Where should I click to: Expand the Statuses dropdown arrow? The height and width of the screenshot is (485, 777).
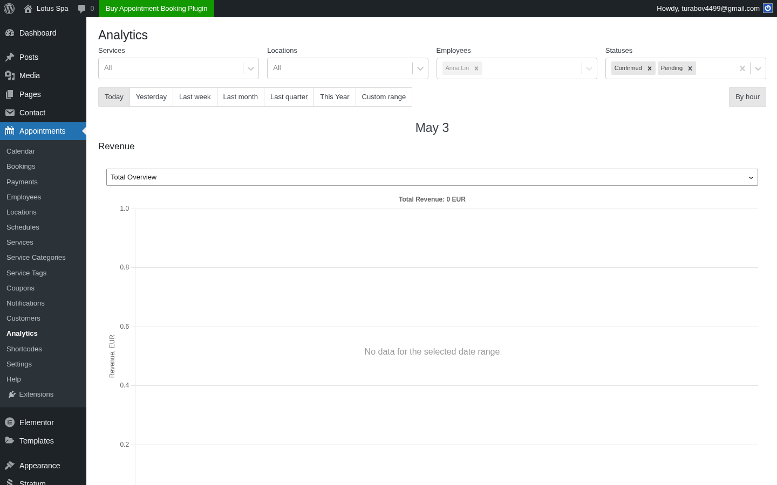coord(758,68)
